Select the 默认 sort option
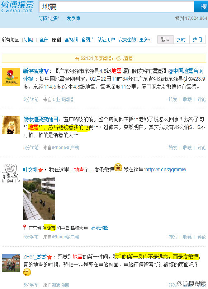 [165, 40]
